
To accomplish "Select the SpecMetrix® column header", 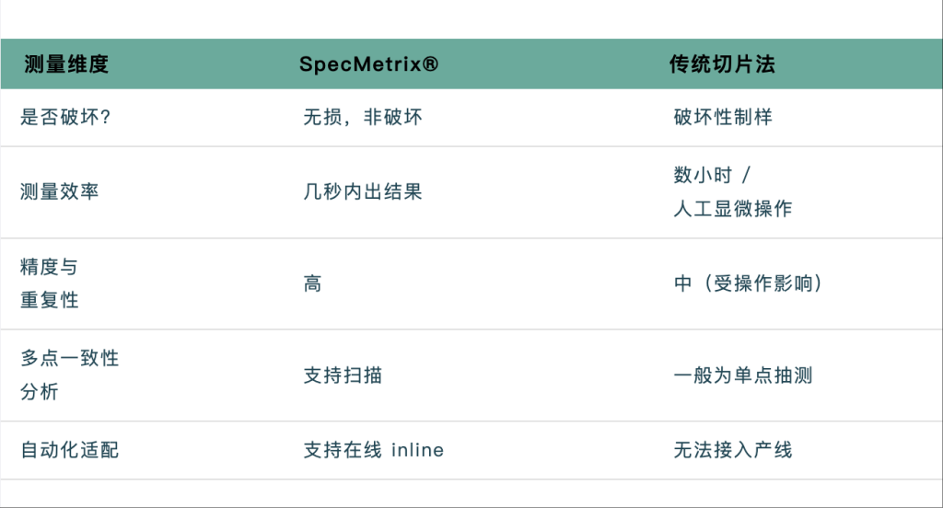I will (x=368, y=63).
